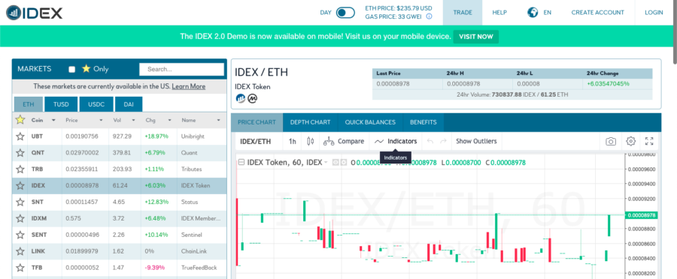Click the gas price info icon
677x279 pixels.
pyautogui.click(x=430, y=16)
